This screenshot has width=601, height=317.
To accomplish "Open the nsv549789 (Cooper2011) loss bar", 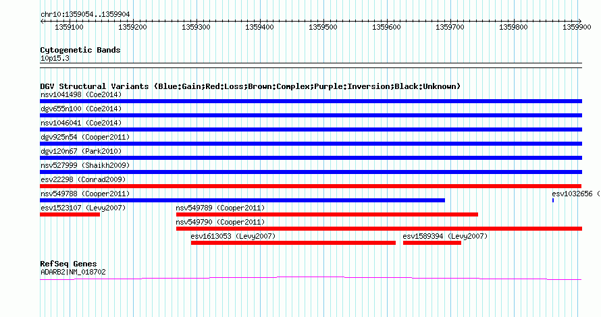I will tap(327, 214).
